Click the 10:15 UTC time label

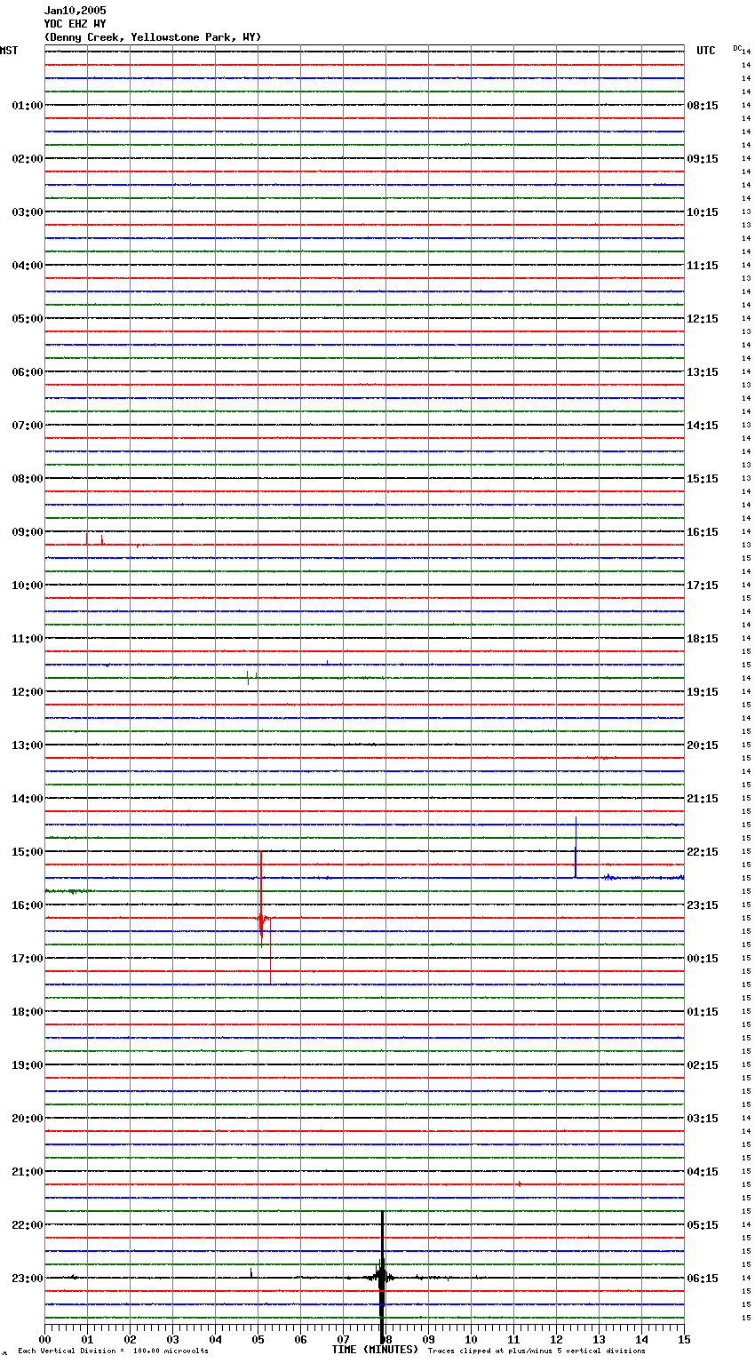[703, 212]
